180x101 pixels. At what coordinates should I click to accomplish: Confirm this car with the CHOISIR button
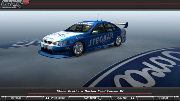pos(163,98)
